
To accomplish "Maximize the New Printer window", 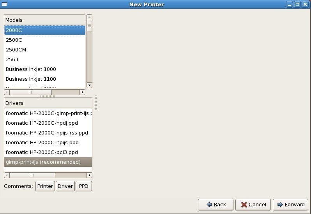I will [297, 4].
